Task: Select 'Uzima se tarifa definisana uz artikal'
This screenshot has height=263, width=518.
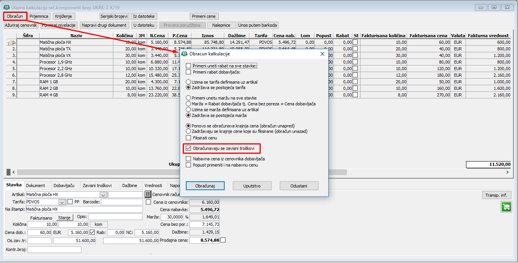Action: tap(189, 82)
